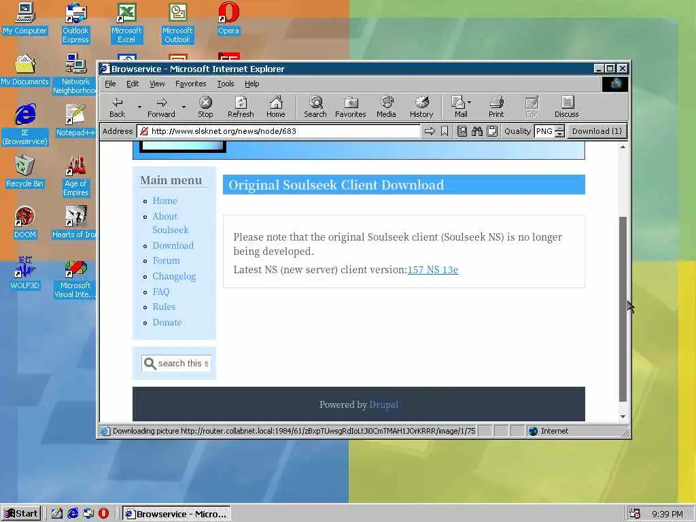This screenshot has width=696, height=522.
Task: Open the Search toolbar button
Action: pos(315,107)
